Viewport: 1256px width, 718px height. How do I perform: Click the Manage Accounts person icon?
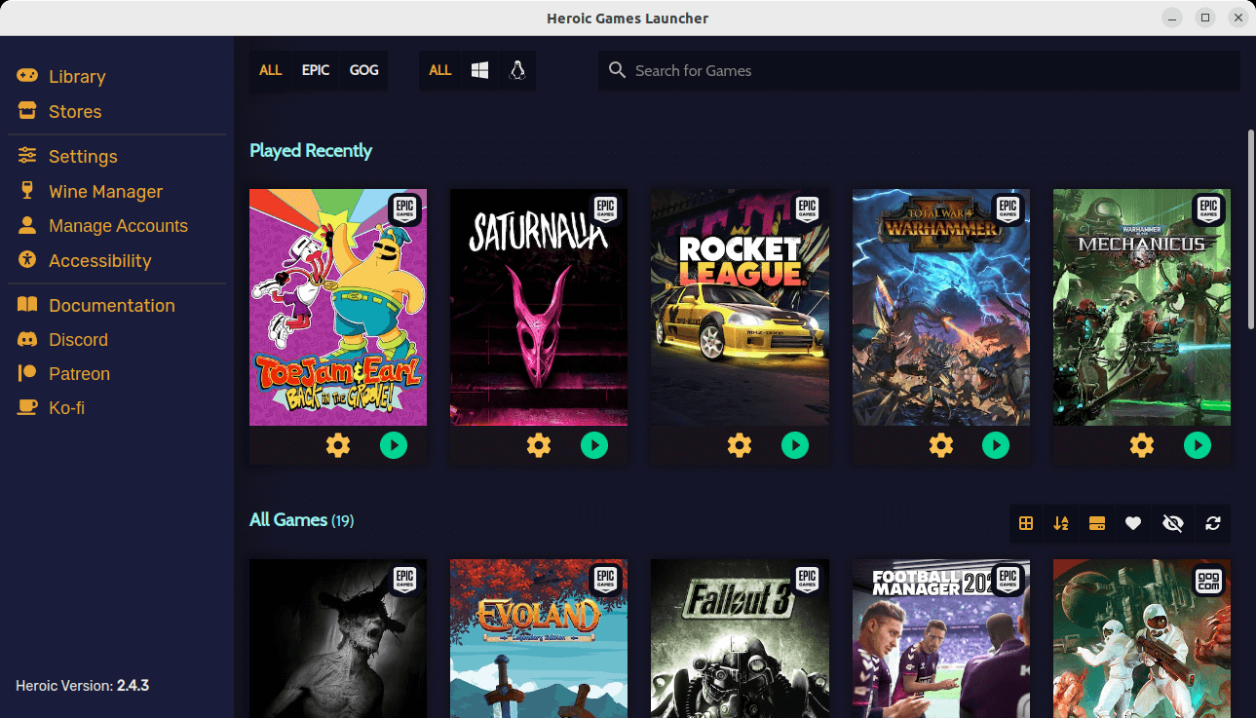click(x=27, y=225)
